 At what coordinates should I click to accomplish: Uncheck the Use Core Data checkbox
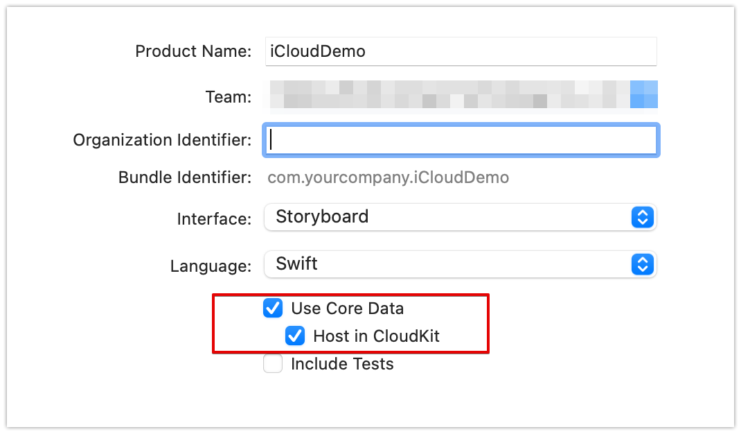point(273,308)
